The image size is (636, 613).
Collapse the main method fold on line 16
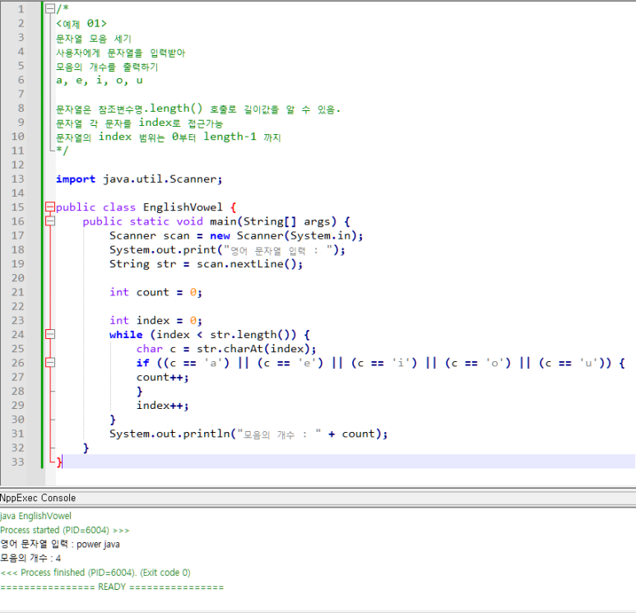coord(50,221)
